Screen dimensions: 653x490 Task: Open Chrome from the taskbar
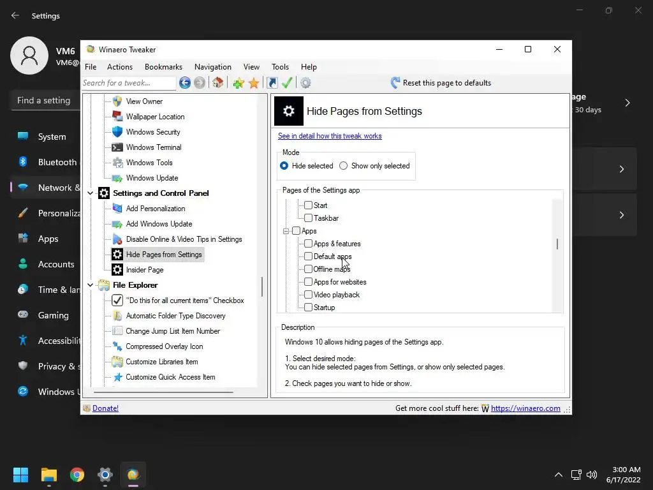(77, 475)
